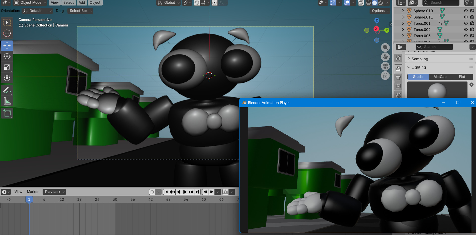
Task: Open the Add menu
Action: pos(82,3)
